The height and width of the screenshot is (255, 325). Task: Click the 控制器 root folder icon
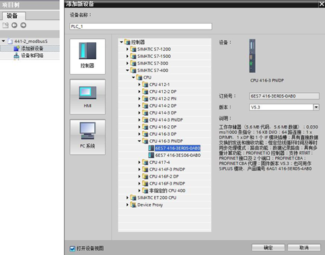point(127,42)
